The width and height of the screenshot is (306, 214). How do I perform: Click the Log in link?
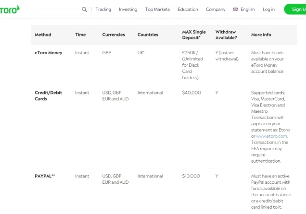pyautogui.click(x=268, y=9)
